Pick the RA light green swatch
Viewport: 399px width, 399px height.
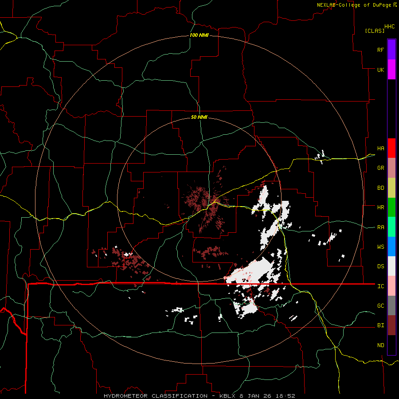click(x=391, y=227)
